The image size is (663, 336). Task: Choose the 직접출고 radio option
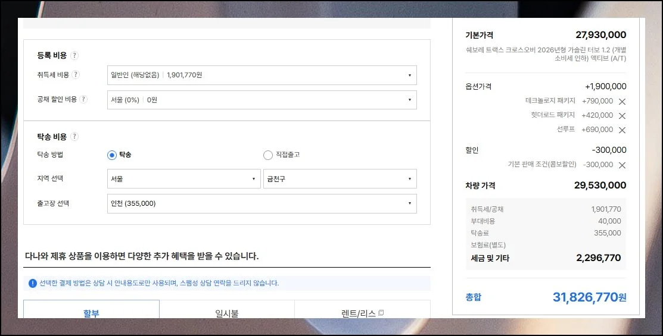point(268,155)
